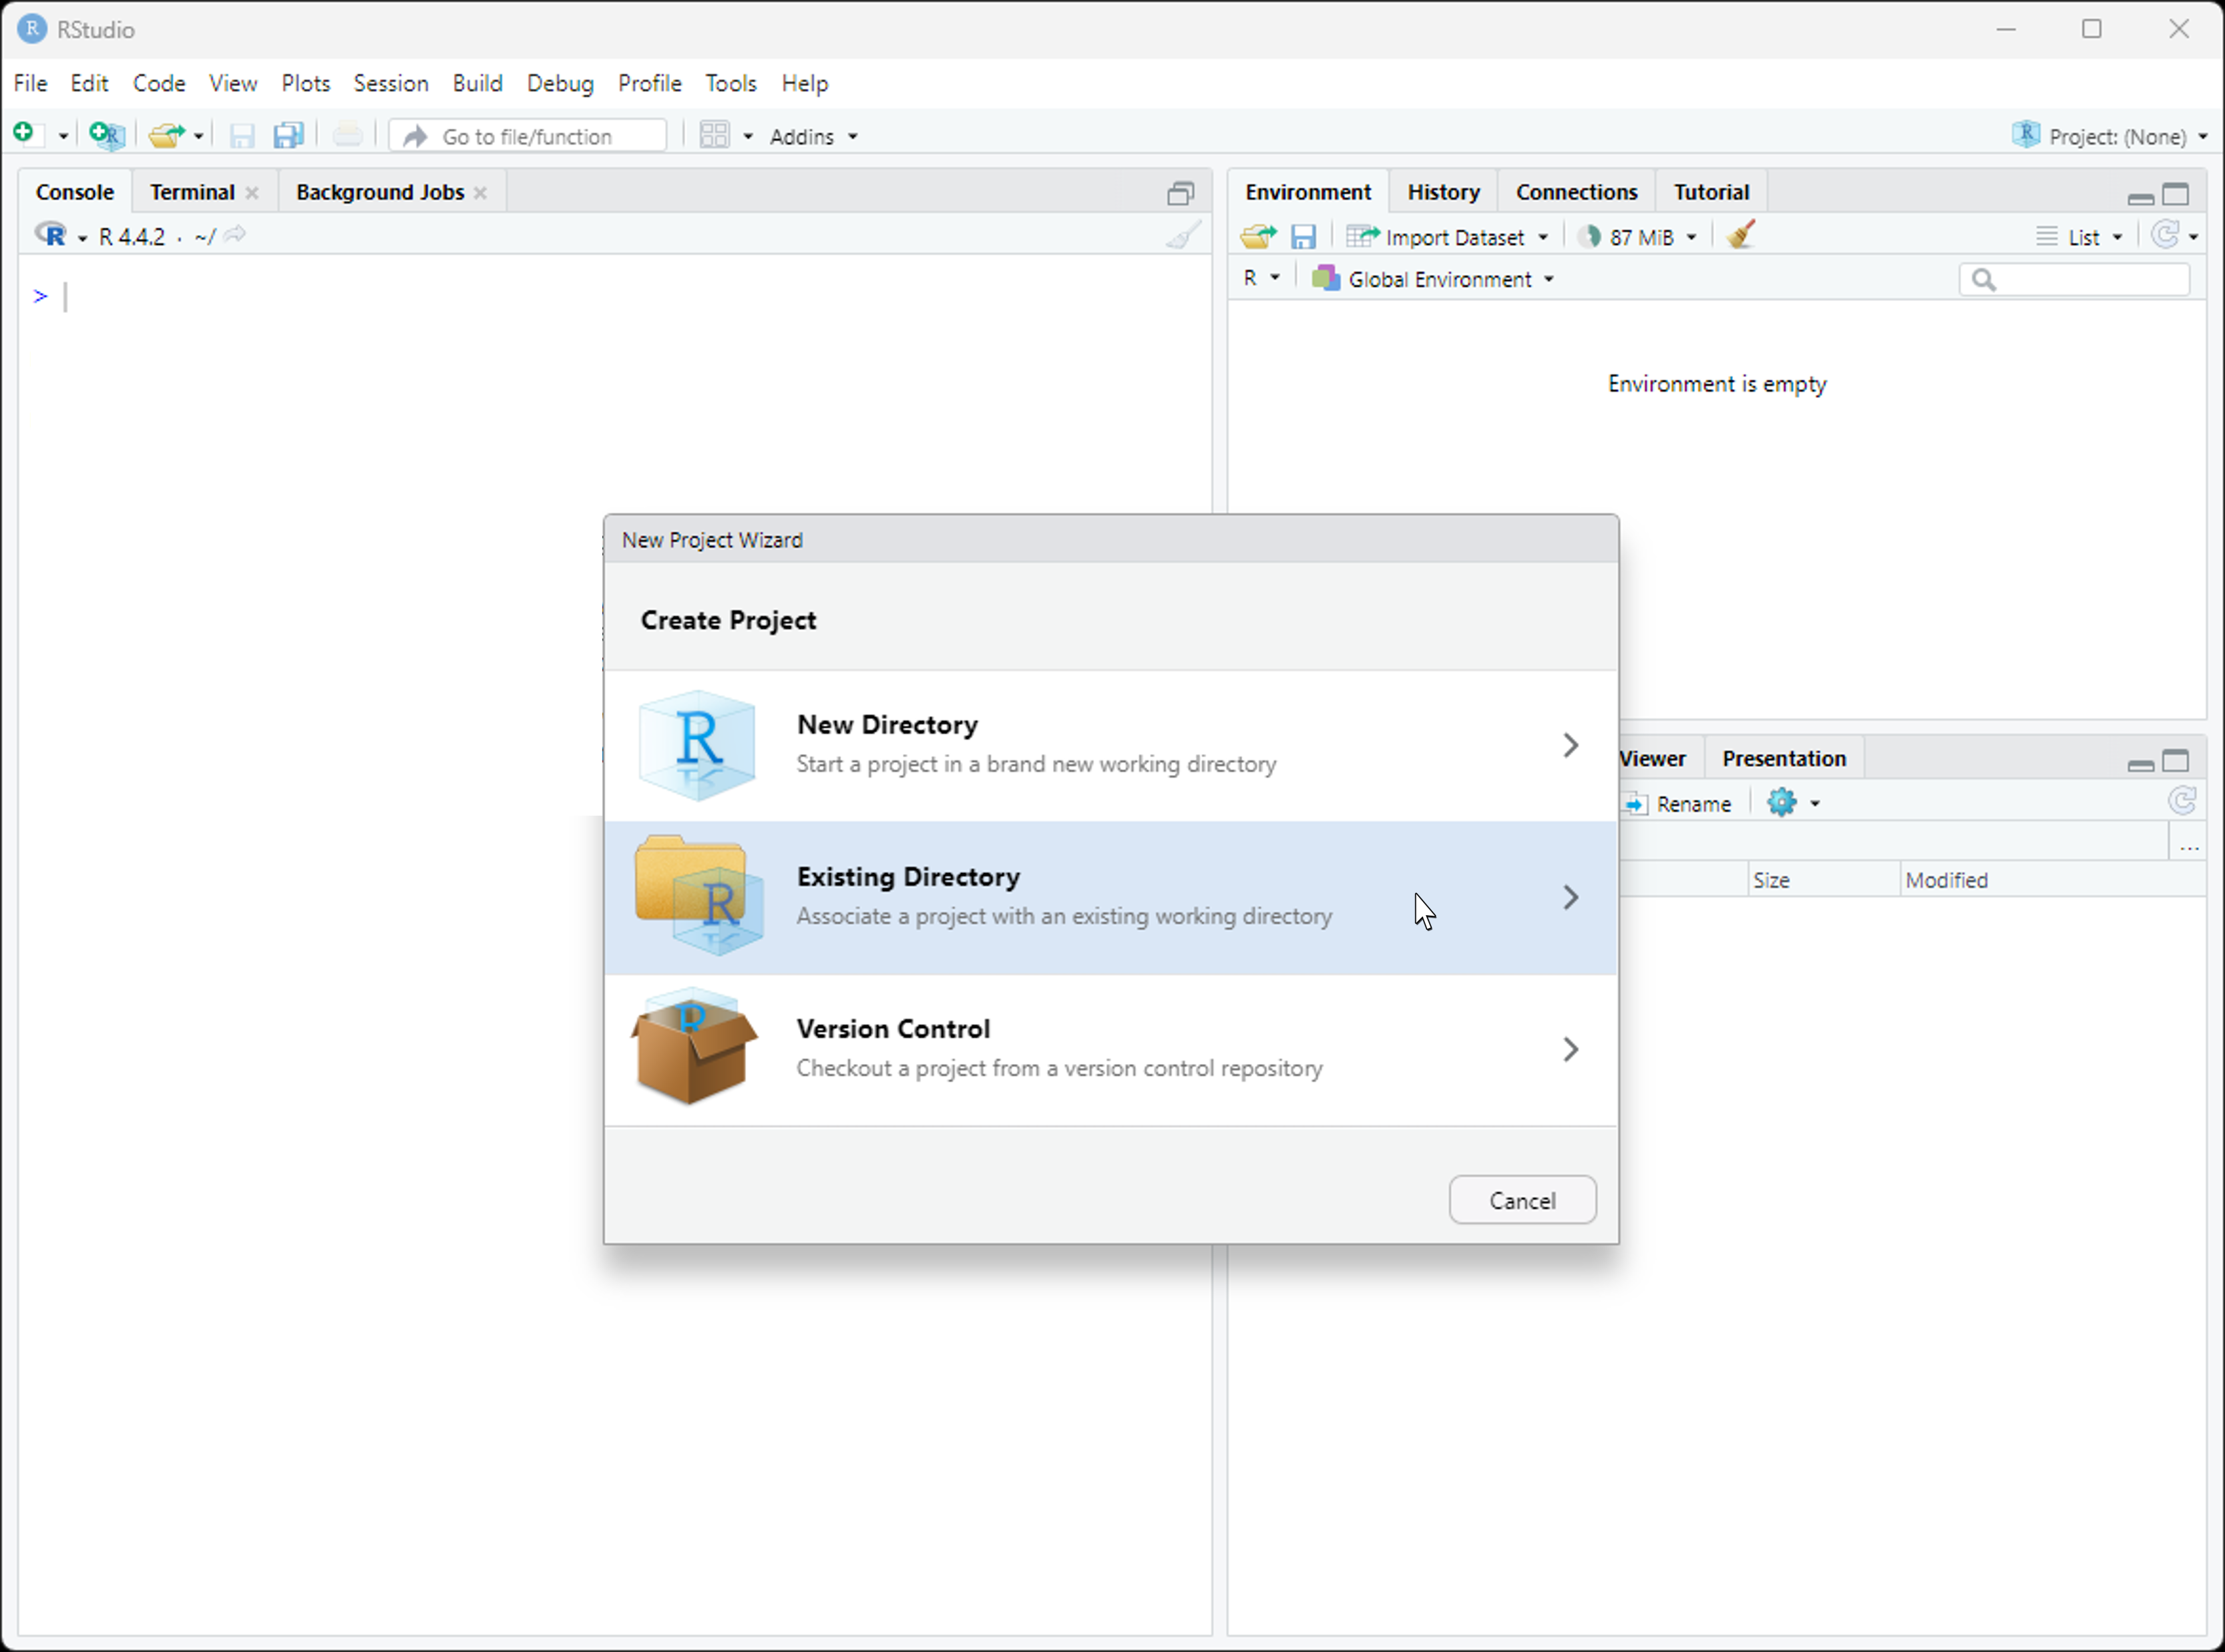The width and height of the screenshot is (2225, 1652).
Task: Open the Session menu
Action: click(390, 84)
